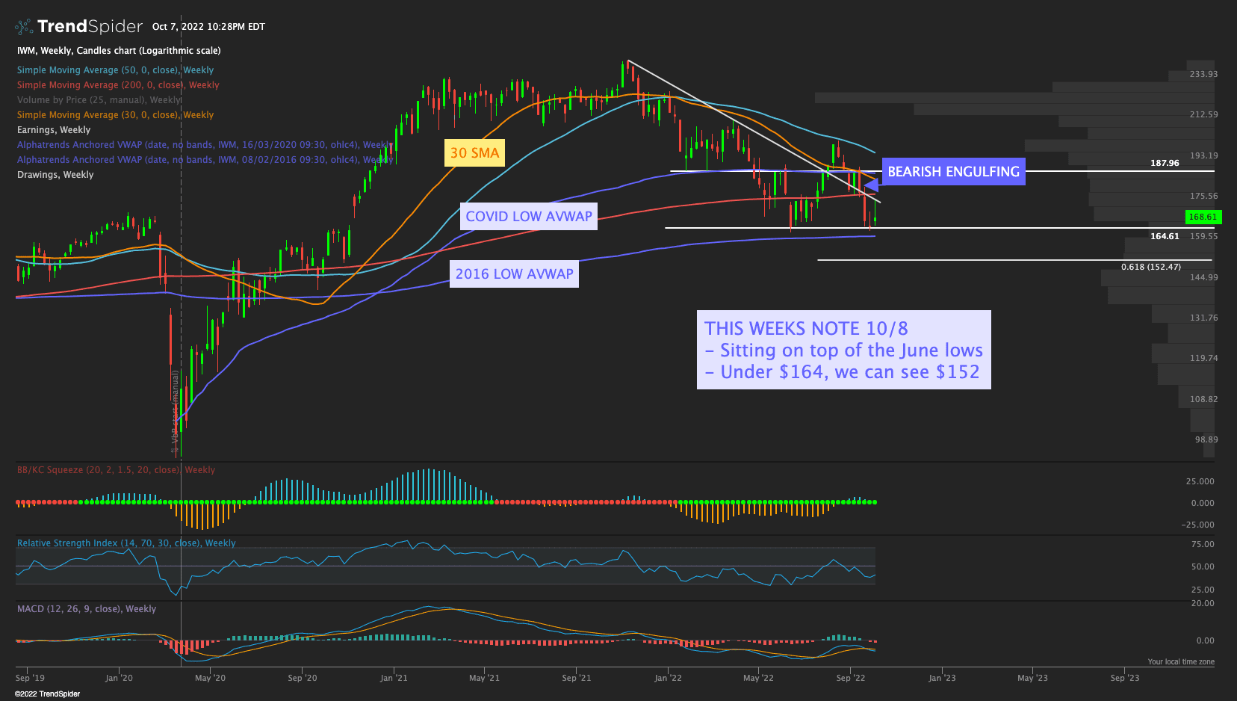This screenshot has height=701, width=1237.
Task: Click the COVID LOW AVWAP label
Action: pos(529,217)
